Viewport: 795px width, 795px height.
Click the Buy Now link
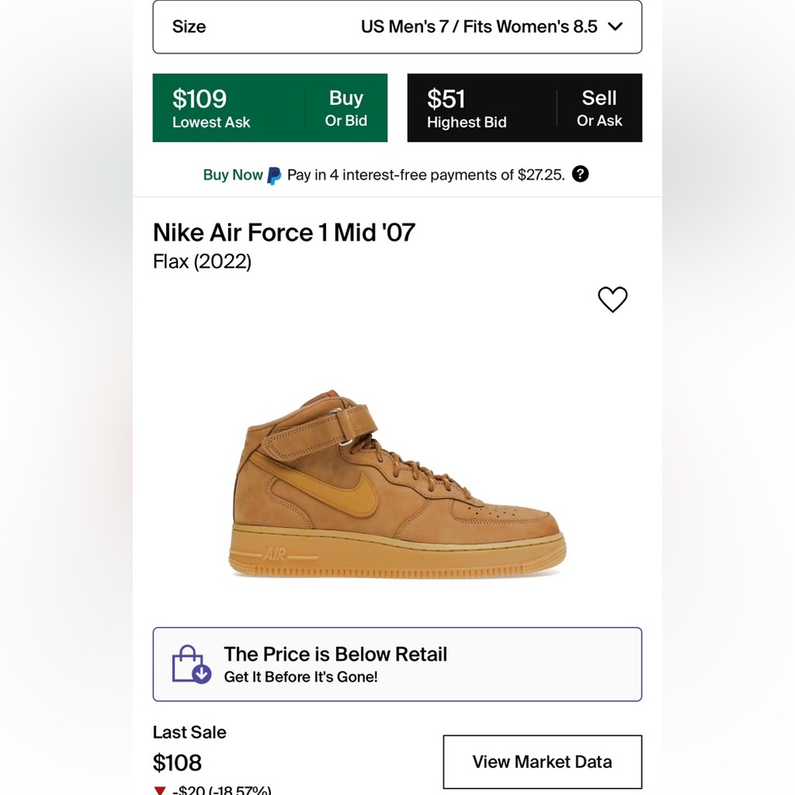232,174
